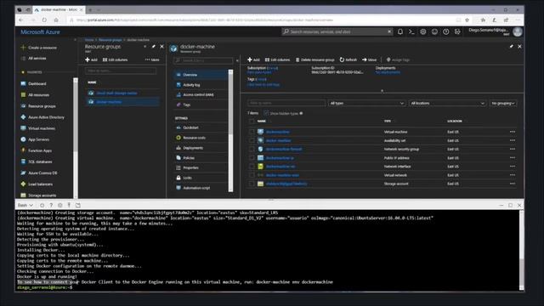Refresh the resource group list
This screenshot has height=306, width=544.
348,59
